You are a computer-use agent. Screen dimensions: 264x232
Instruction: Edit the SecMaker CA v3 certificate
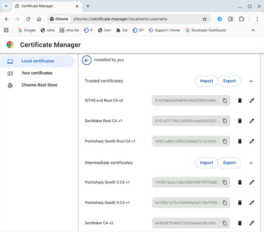pyautogui.click(x=252, y=223)
